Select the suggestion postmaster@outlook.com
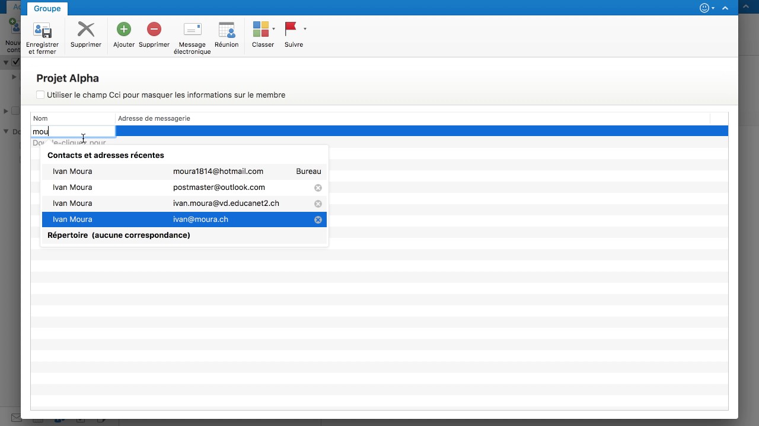Screen dimensions: 759x426 tap(184, 188)
